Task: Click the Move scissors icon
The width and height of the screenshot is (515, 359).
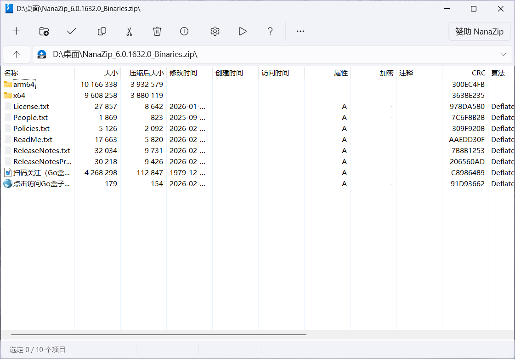Action: click(129, 31)
